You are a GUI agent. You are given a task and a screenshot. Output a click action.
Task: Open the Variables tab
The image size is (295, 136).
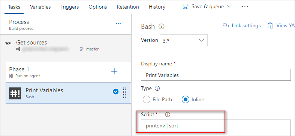(x=40, y=7)
